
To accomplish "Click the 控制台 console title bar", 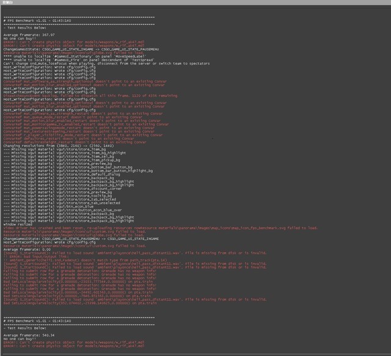I will click(x=195, y=2).
